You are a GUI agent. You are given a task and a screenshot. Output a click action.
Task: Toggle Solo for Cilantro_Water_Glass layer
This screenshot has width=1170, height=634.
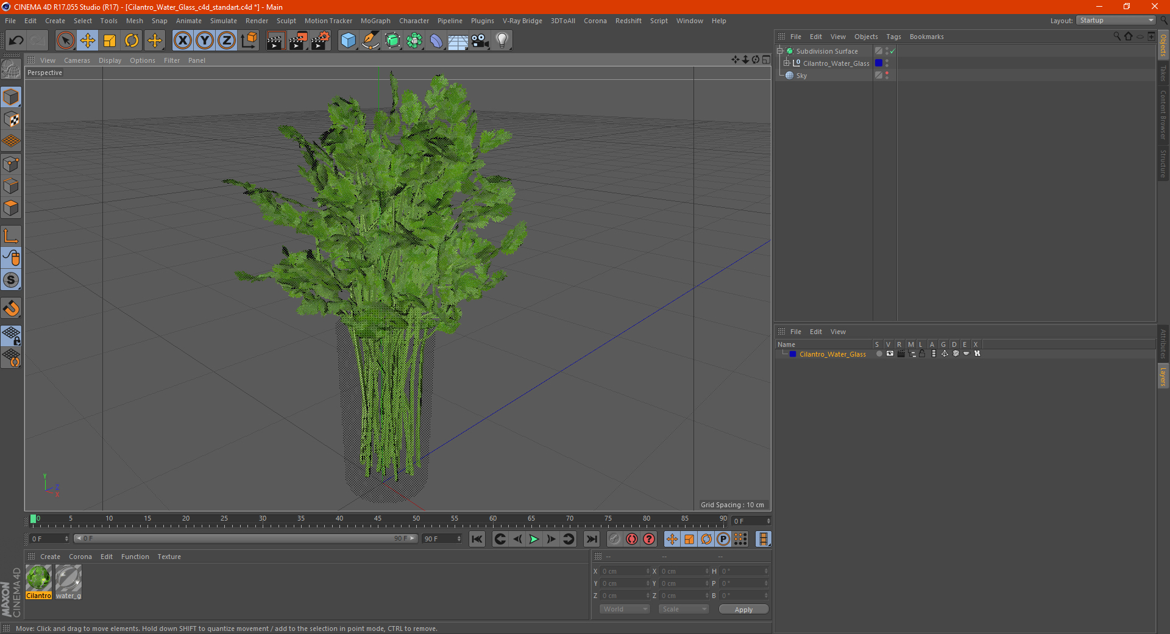879,354
